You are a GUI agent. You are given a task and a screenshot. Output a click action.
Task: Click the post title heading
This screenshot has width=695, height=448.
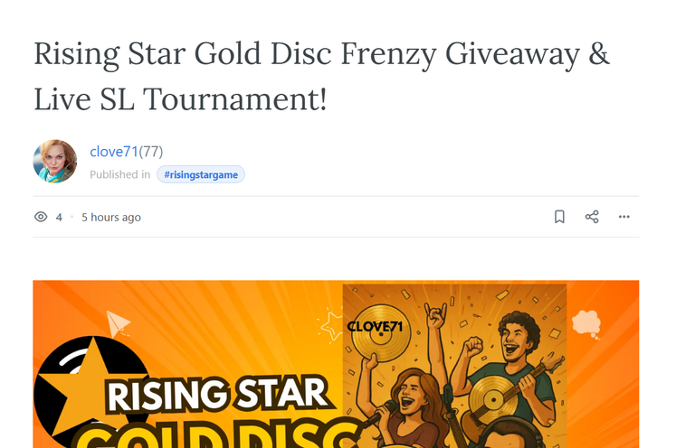coord(321,76)
